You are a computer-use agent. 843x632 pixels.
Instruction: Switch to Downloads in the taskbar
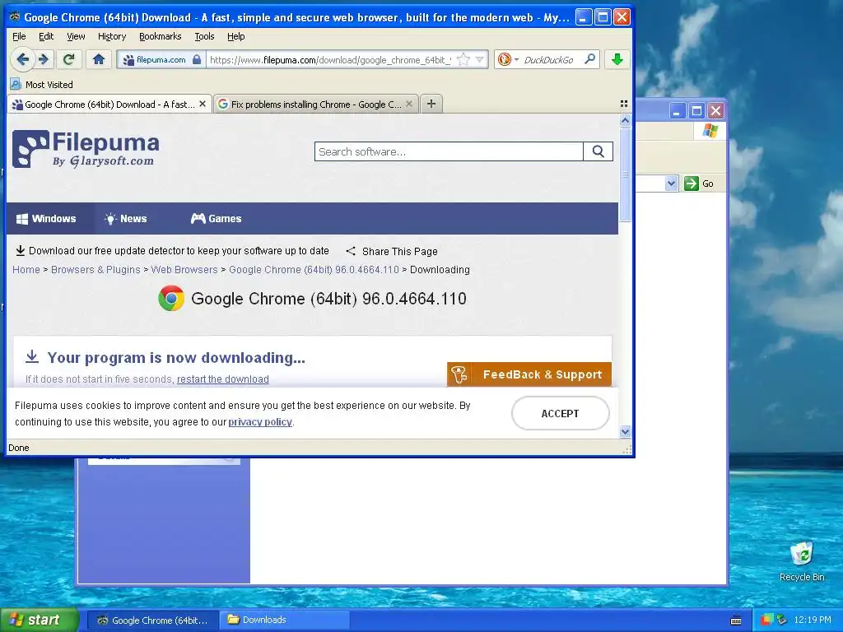(286, 620)
